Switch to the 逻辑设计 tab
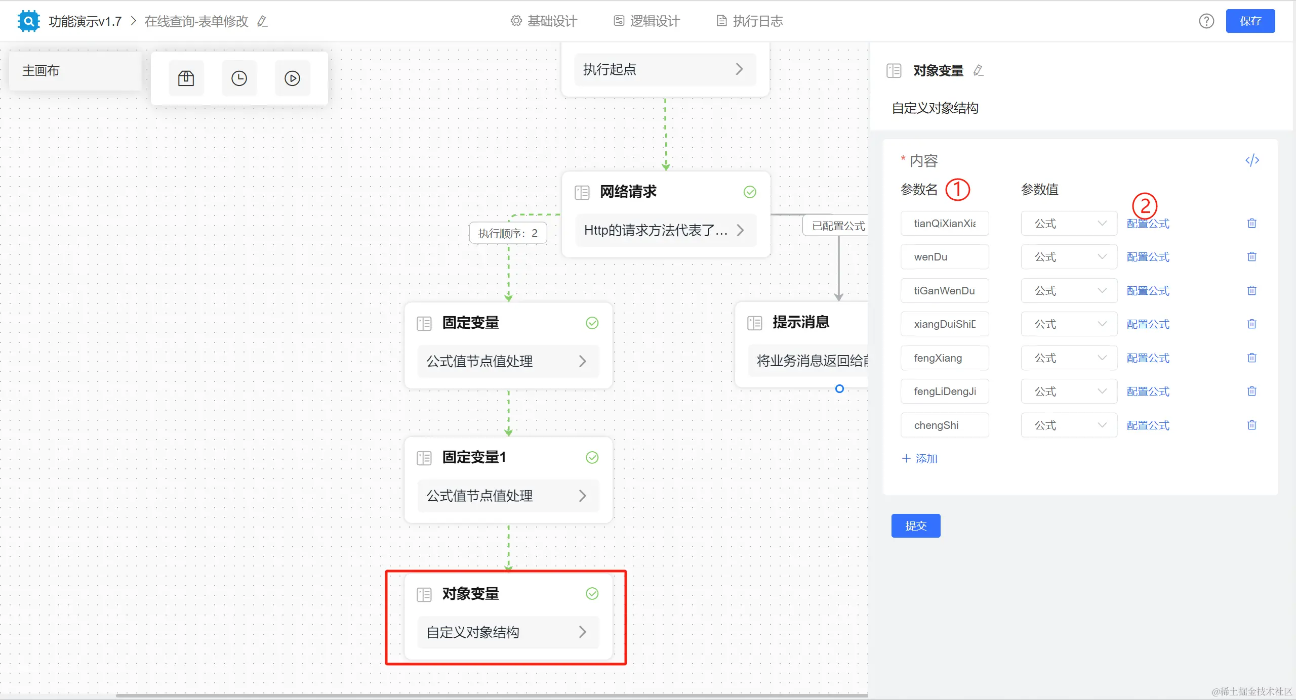The width and height of the screenshot is (1296, 700). pyautogui.click(x=647, y=21)
